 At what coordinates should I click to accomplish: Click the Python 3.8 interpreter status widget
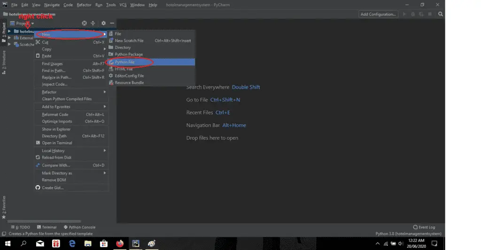[408, 234]
